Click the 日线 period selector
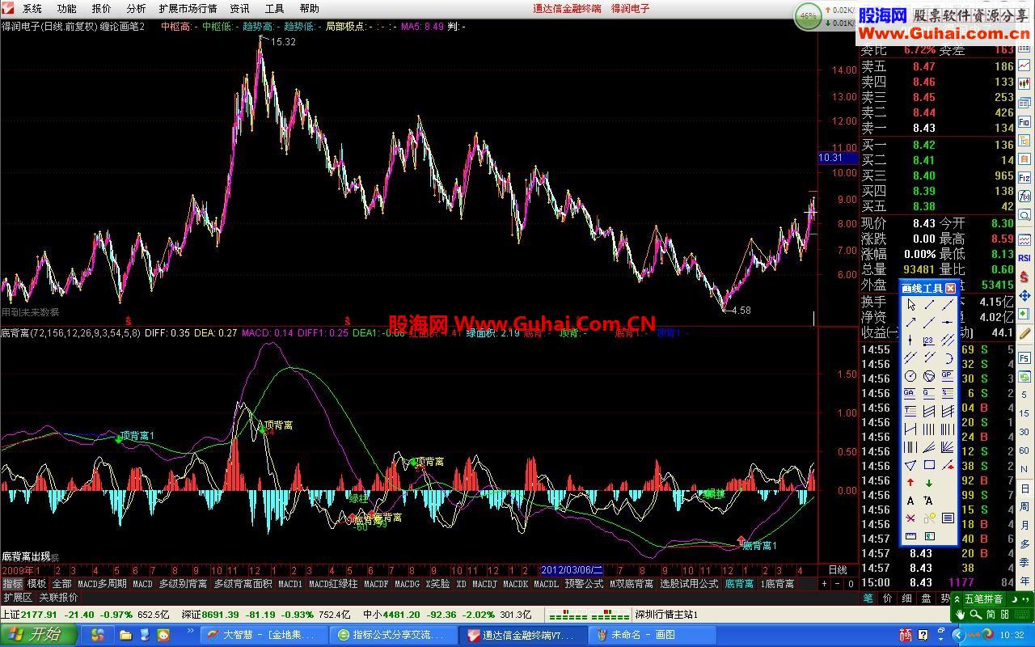 (x=837, y=570)
